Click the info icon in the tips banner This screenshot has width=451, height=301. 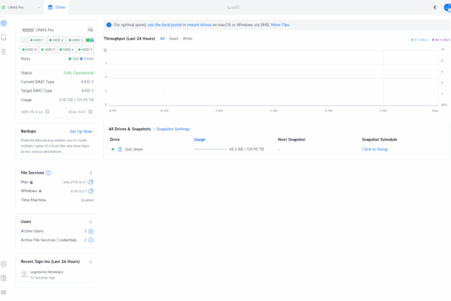109,25
